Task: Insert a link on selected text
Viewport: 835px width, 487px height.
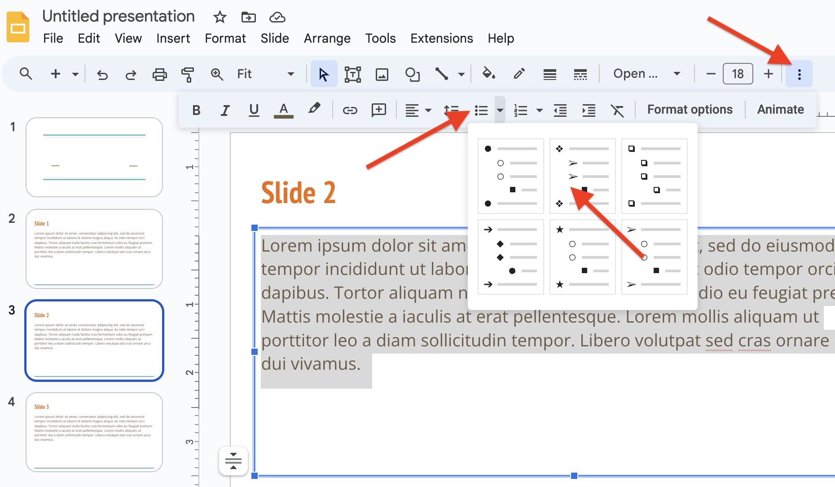Action: tap(350, 109)
